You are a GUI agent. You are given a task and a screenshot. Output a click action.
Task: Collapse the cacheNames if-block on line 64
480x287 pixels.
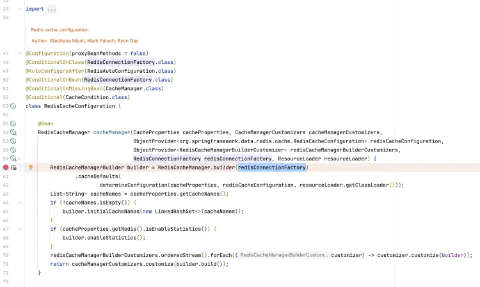coord(19,202)
